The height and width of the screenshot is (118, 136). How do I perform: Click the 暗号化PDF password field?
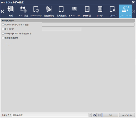point(61,29)
